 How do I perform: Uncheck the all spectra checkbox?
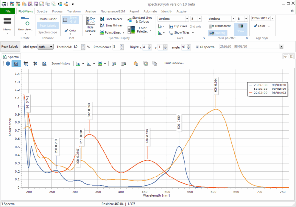(197, 47)
